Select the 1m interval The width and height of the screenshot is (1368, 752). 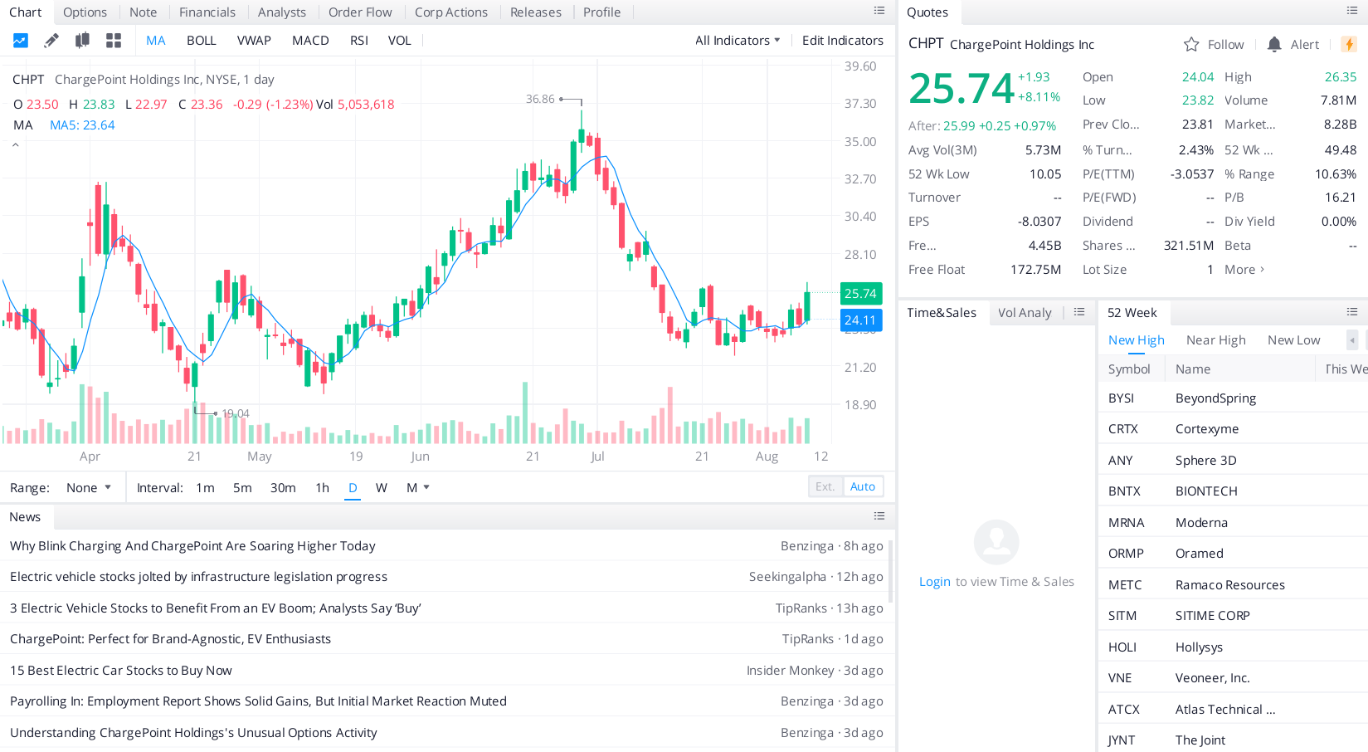pos(206,488)
